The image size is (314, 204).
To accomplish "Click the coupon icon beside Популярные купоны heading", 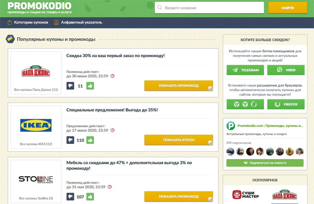I will point(10,39).
